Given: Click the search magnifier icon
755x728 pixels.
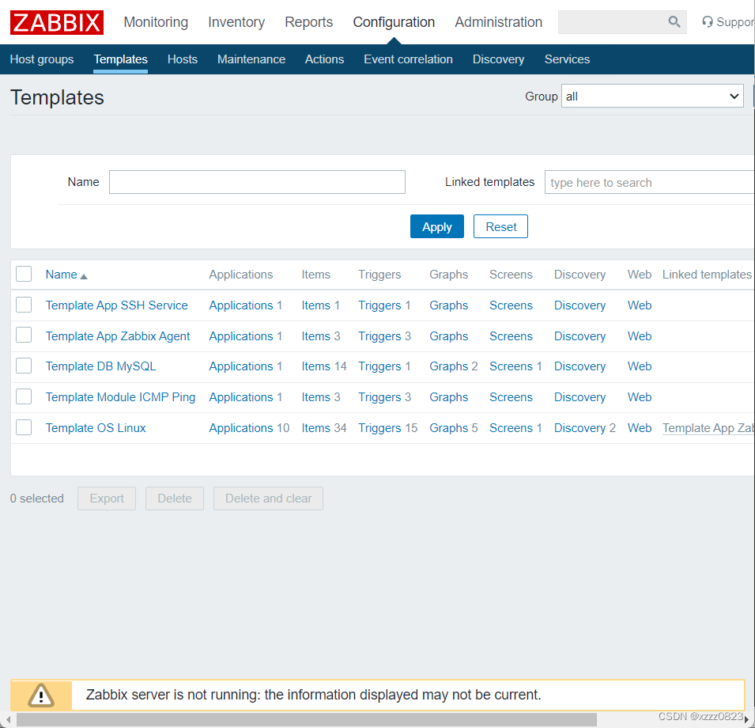Looking at the screenshot, I should (x=674, y=21).
